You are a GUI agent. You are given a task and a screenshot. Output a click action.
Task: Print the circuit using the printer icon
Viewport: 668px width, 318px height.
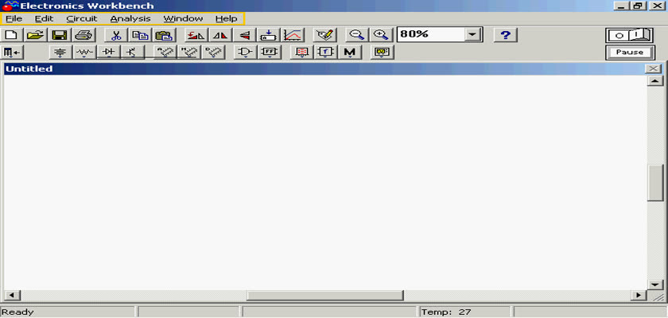84,35
